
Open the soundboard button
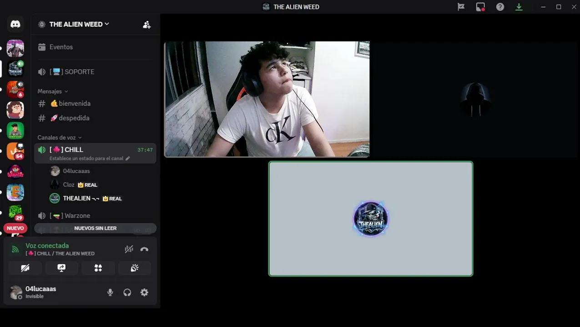(135, 268)
